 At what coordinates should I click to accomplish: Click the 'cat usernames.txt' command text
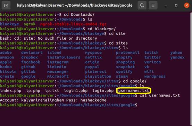(x=160, y=95)
